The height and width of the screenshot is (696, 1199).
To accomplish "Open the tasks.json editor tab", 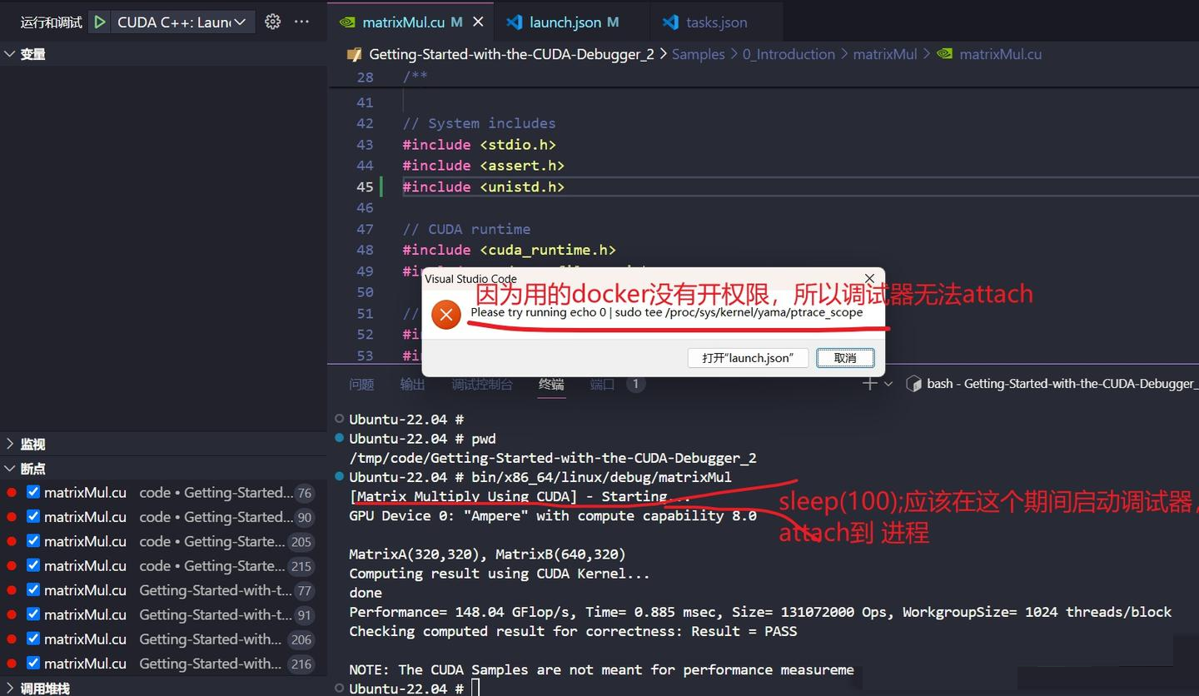I will coord(716,22).
